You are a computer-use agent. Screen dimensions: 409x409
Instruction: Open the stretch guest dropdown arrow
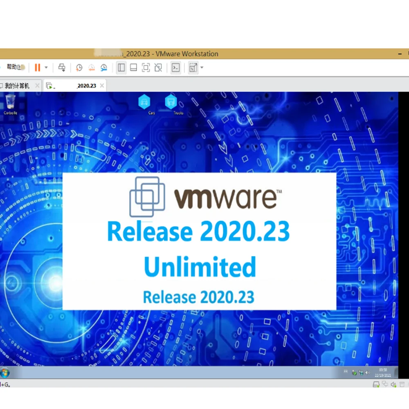pos(202,67)
